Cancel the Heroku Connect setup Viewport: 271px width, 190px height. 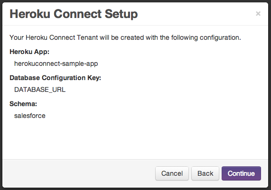[172, 173]
